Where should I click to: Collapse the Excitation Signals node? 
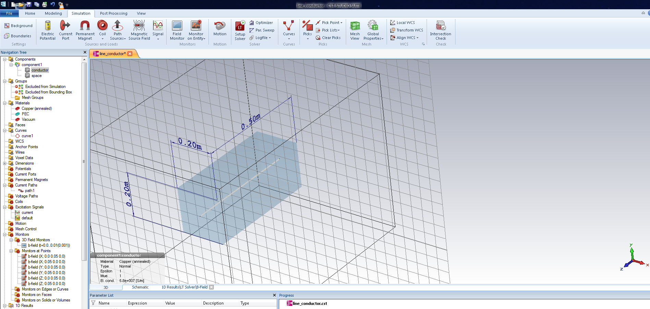click(x=5, y=207)
